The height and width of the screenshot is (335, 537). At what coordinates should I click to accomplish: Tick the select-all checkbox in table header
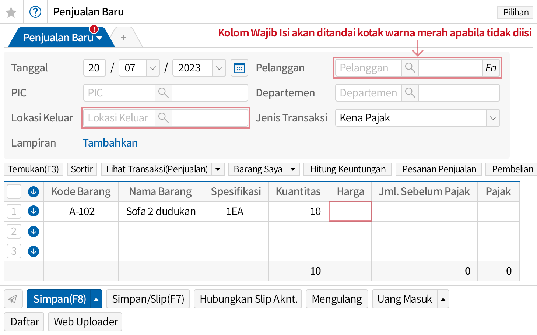click(14, 191)
